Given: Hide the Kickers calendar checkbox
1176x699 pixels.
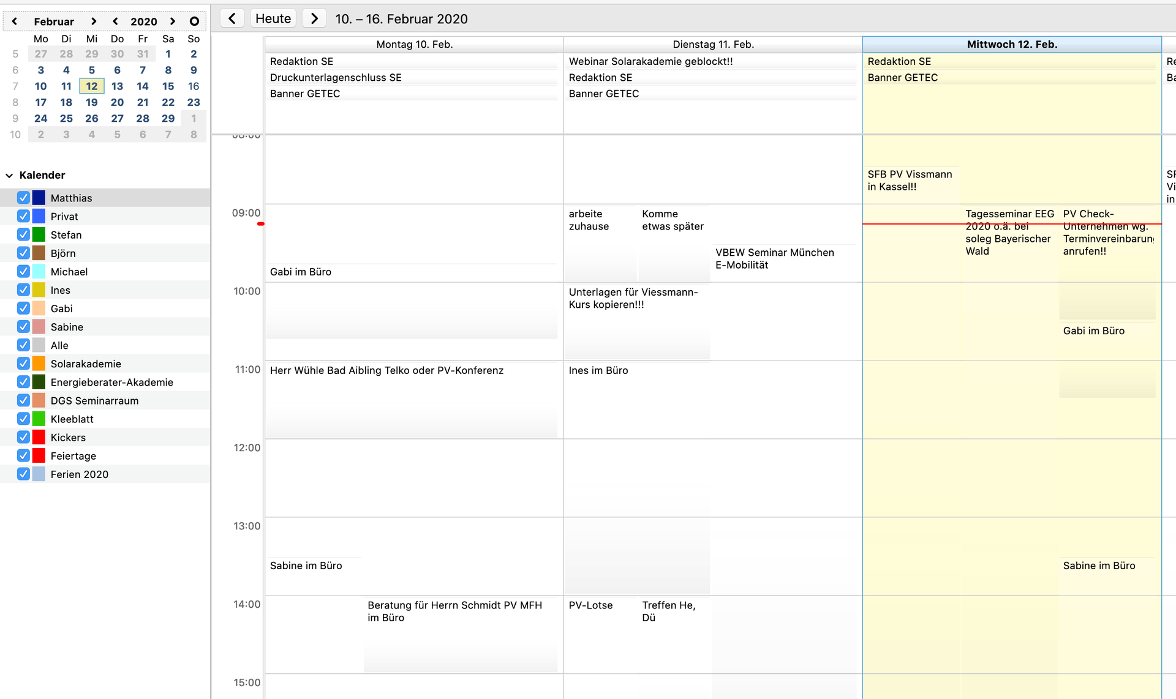Looking at the screenshot, I should [23, 437].
